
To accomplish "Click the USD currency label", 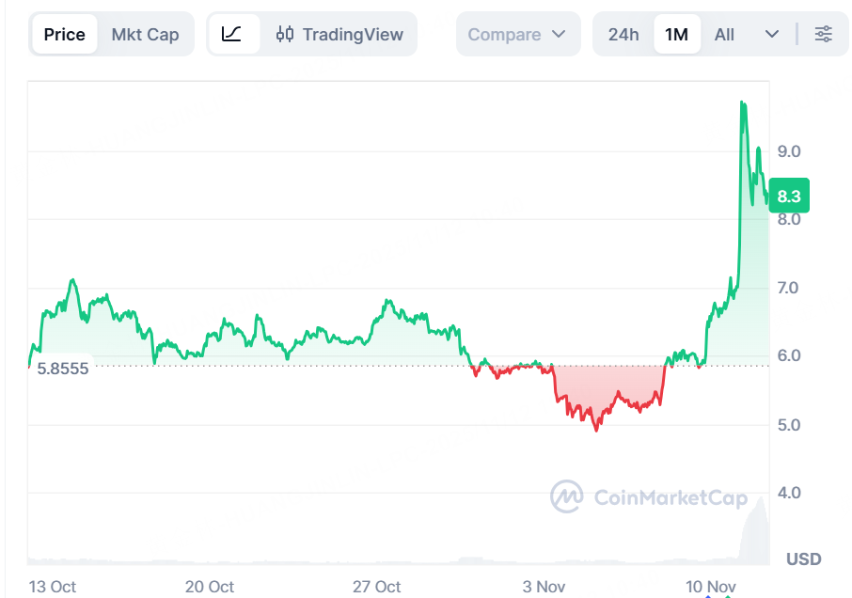I will tap(804, 559).
